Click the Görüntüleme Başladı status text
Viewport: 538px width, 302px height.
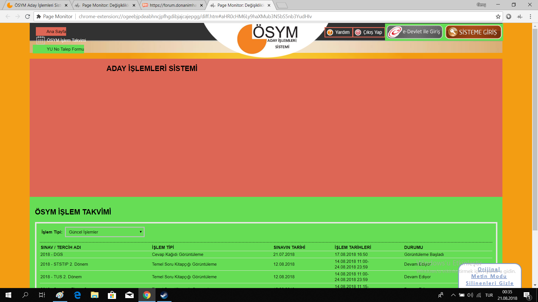pyautogui.click(x=424, y=254)
